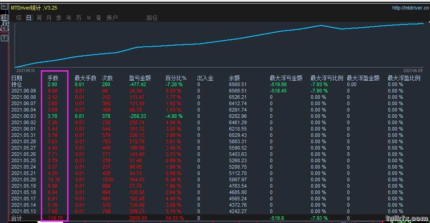
Task: Select the 2021.05.31 date row
Action: point(24,135)
